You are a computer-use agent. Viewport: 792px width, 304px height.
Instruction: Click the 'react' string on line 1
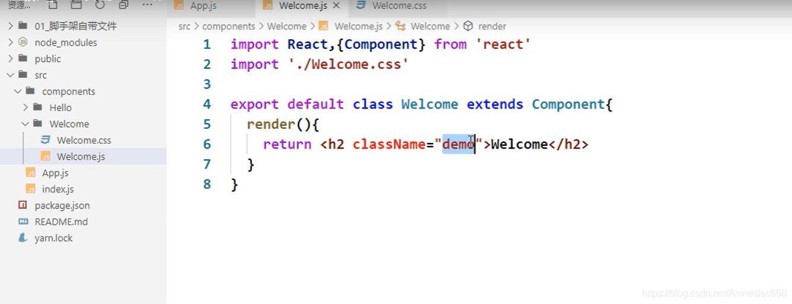(x=503, y=45)
